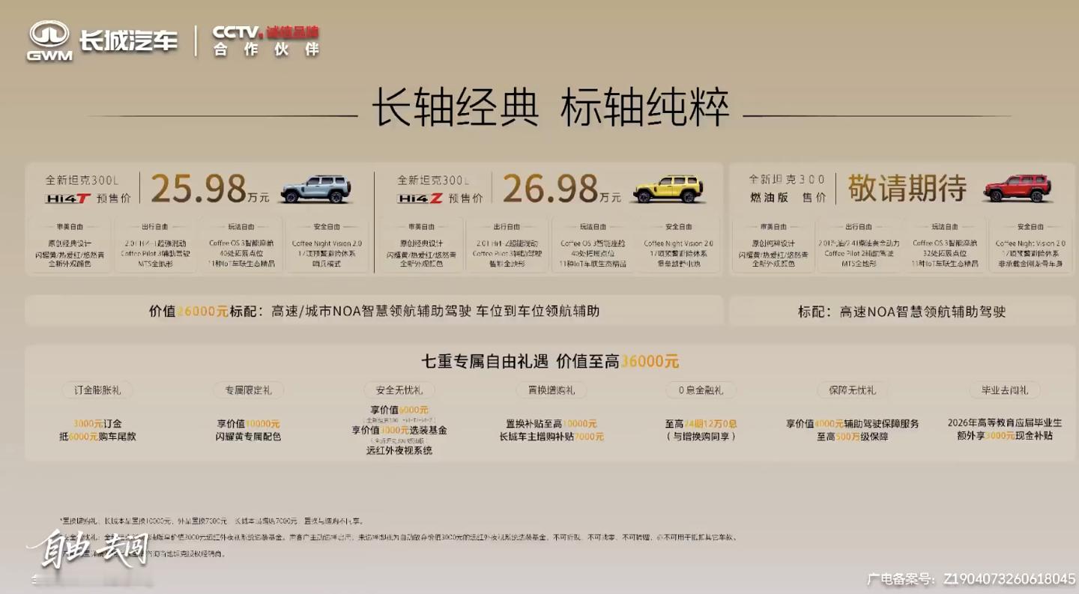Select the 安全自由 card under Hi4Z
The width and height of the screenshot is (1079, 594).
tap(679, 245)
